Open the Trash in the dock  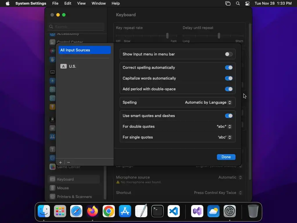click(253, 211)
